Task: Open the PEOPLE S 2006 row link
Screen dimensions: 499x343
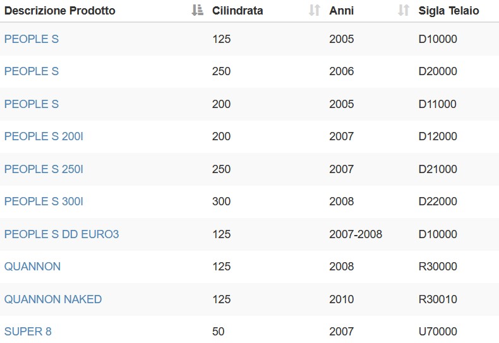Action: click(32, 71)
